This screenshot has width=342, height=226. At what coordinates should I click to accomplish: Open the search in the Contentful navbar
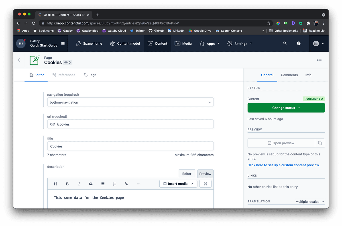coord(285,43)
